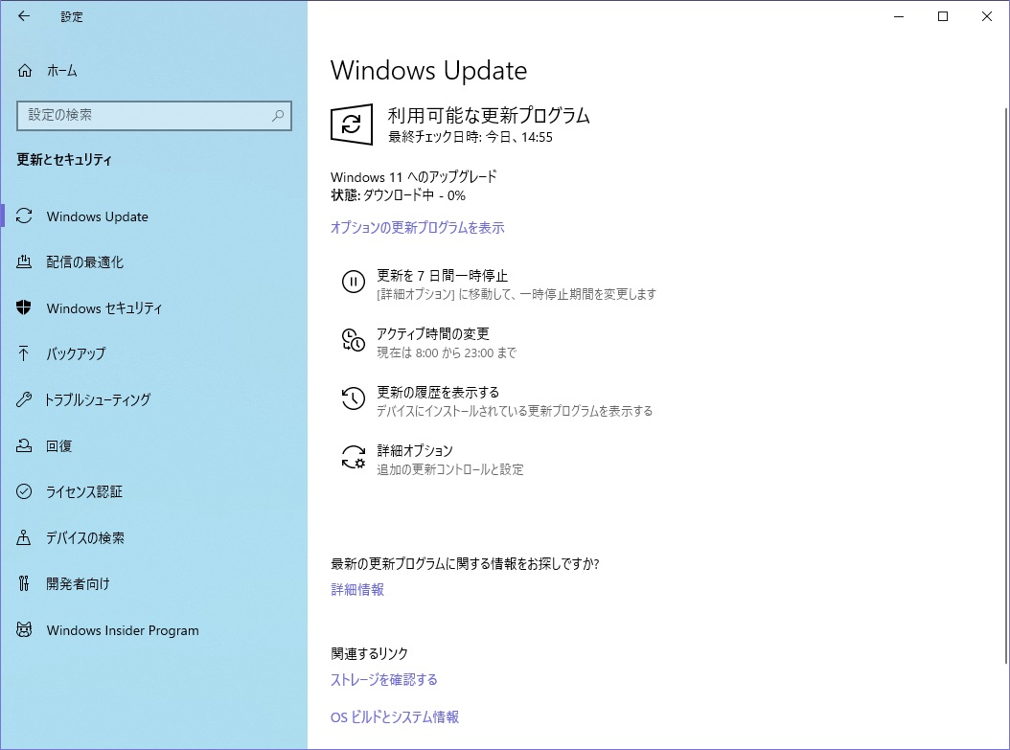
Task: Focus the 設定の検索 search field
Action: click(x=154, y=116)
